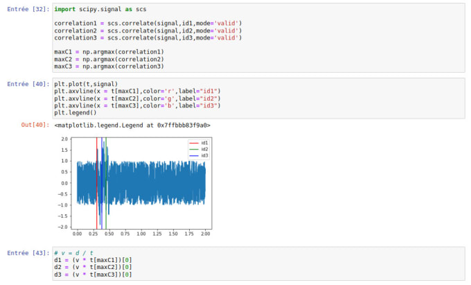Click the matplotlib Legend output text
The height and width of the screenshot is (285, 471).
[132, 126]
